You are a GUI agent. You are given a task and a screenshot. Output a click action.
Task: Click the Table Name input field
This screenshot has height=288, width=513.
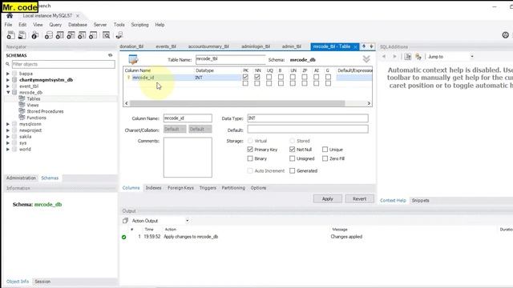click(x=230, y=59)
